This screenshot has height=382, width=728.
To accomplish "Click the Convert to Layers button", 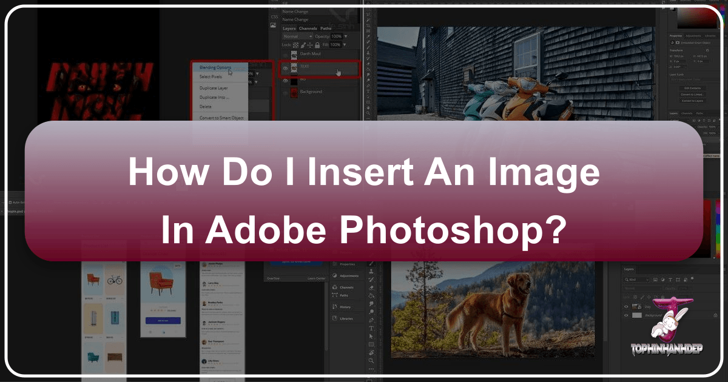I will click(692, 100).
